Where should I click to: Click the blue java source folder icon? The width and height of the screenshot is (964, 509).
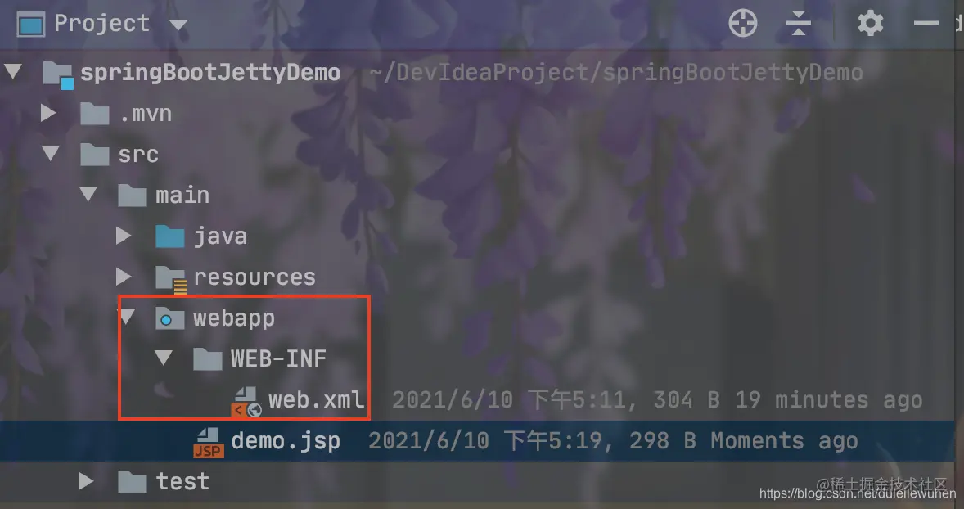pos(169,236)
